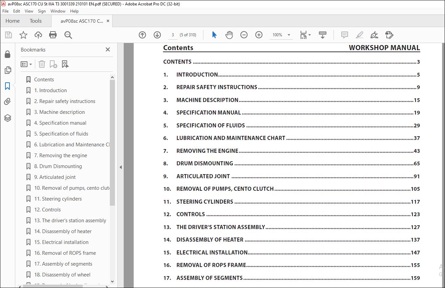Click the scrolling mode keyboard icon

pyautogui.click(x=323, y=35)
